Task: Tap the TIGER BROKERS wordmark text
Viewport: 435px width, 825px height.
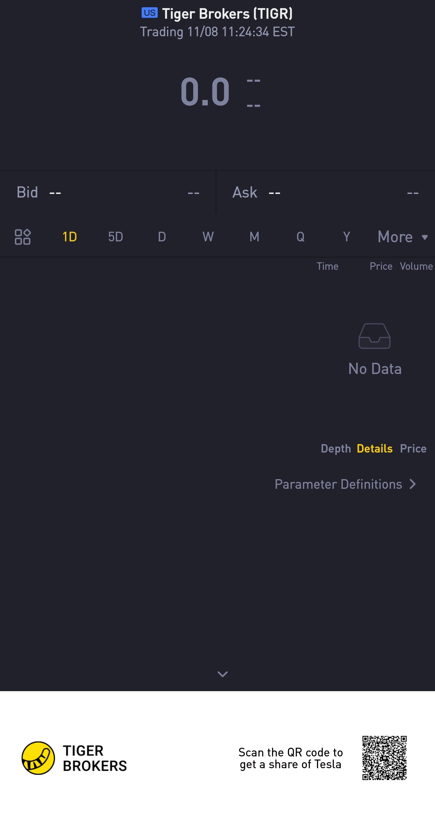Action: coord(95,758)
